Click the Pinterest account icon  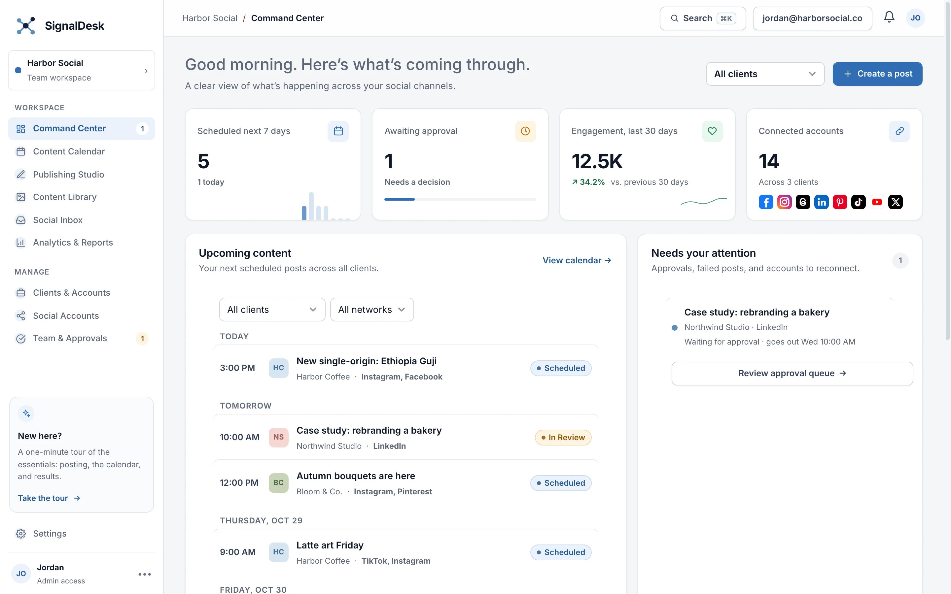pyautogui.click(x=840, y=202)
